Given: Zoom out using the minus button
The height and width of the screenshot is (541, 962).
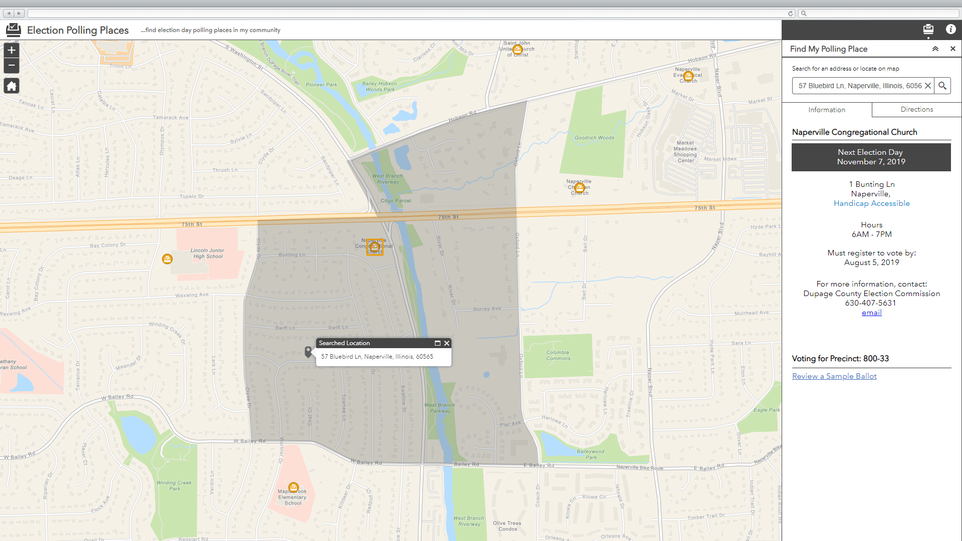Looking at the screenshot, I should click(x=11, y=65).
